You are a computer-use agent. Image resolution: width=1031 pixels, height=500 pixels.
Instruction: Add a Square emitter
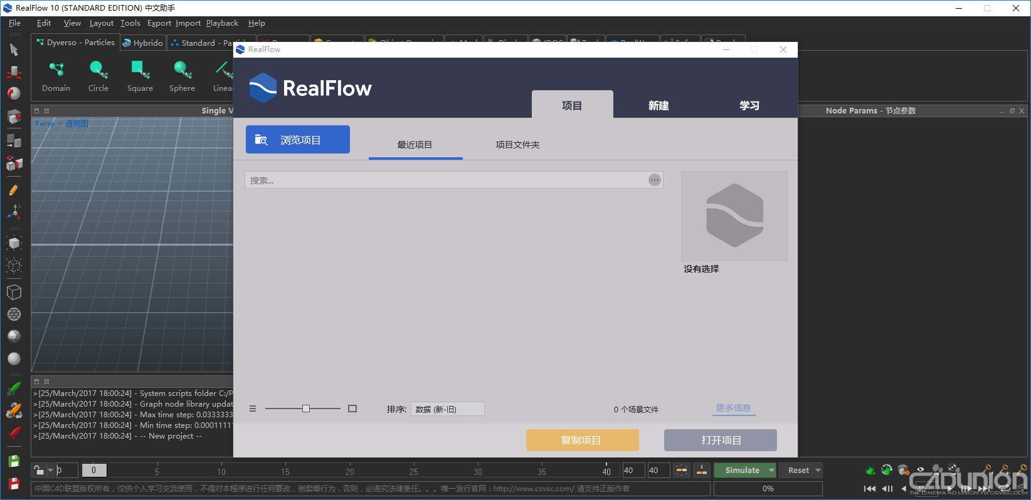coord(140,77)
